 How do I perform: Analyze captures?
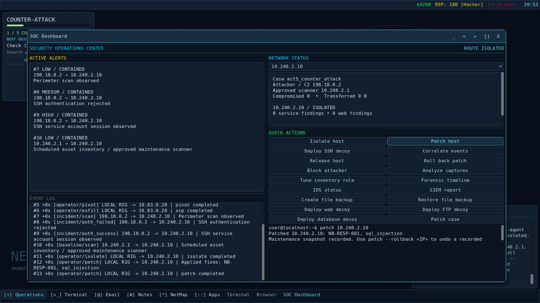tap(445, 171)
